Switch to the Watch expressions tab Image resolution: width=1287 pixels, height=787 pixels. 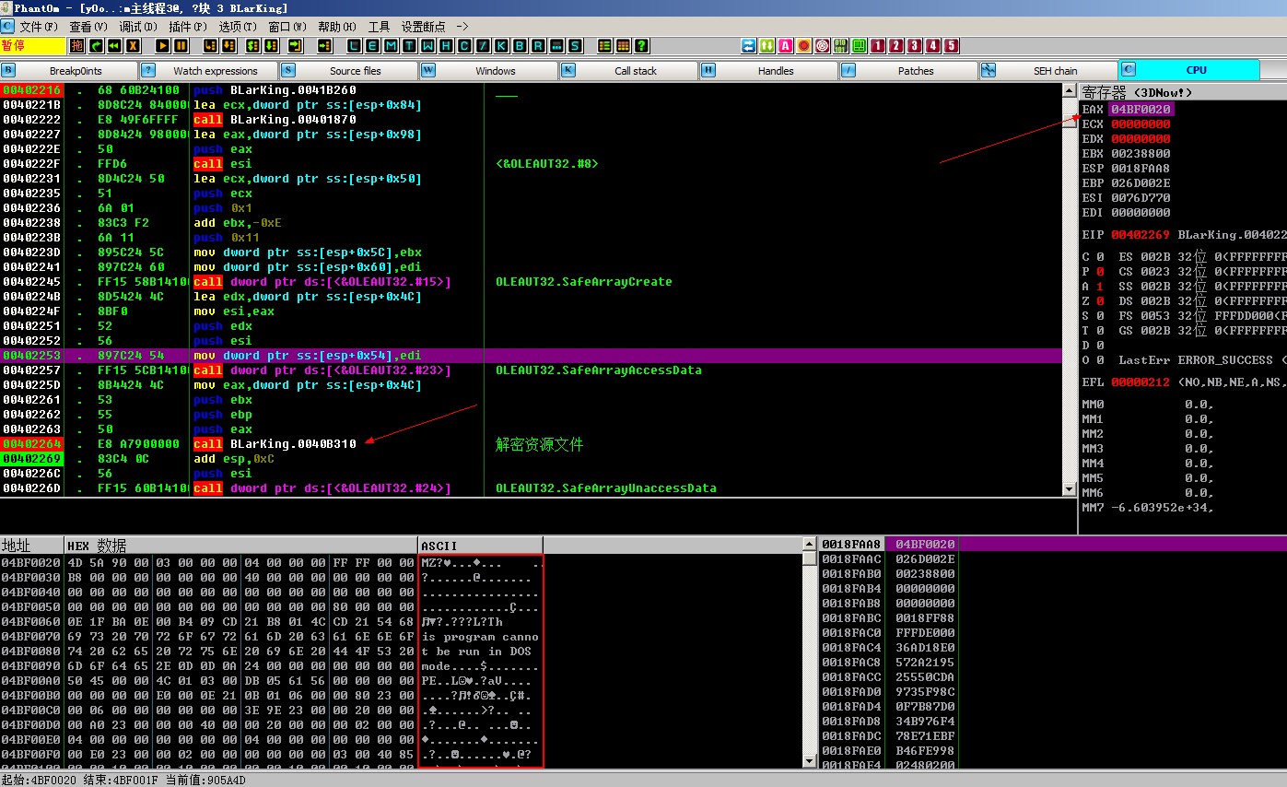[209, 71]
